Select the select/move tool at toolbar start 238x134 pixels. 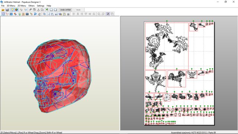(3, 14)
